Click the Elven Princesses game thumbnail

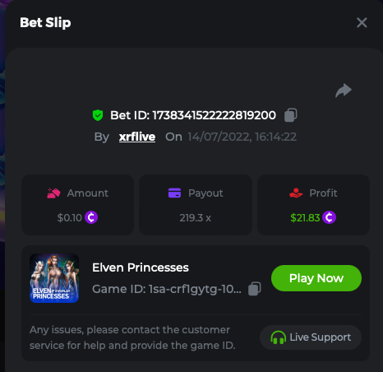(x=54, y=278)
